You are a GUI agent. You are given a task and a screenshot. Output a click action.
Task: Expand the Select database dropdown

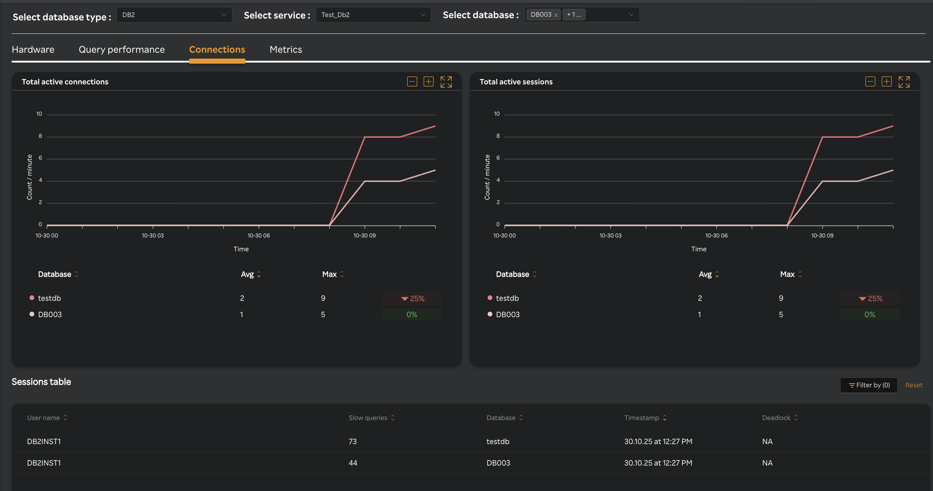click(x=631, y=15)
